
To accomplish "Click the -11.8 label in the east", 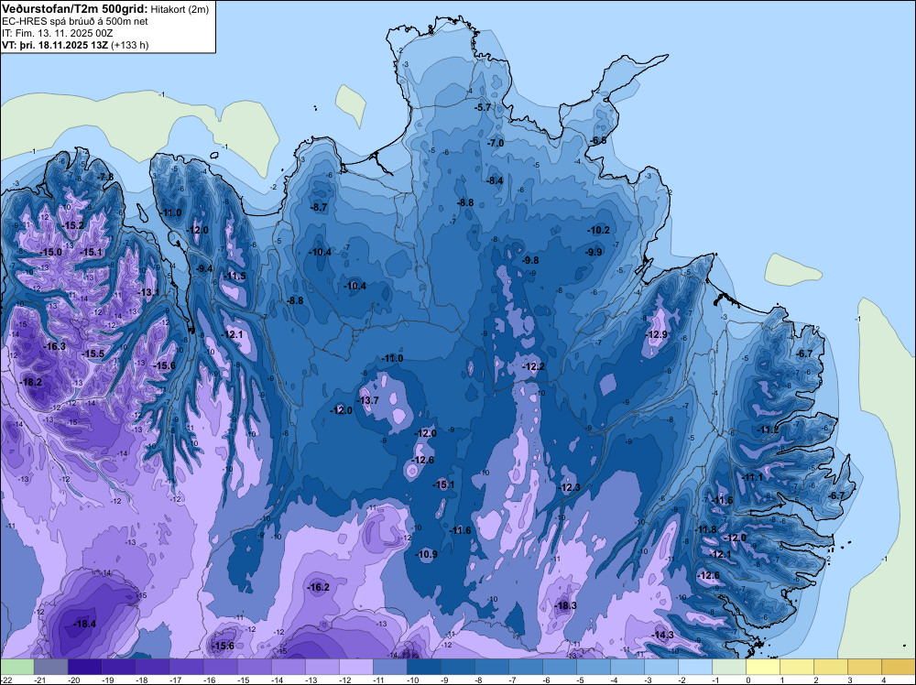I will tap(705, 529).
